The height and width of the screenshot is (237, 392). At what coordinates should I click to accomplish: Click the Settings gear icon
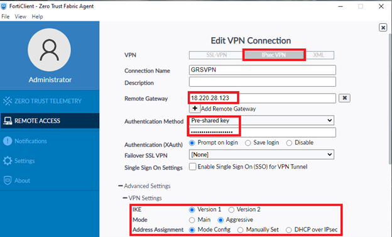8,161
